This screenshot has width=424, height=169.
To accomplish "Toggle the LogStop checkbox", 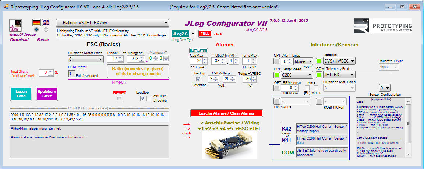I will point(142,99).
